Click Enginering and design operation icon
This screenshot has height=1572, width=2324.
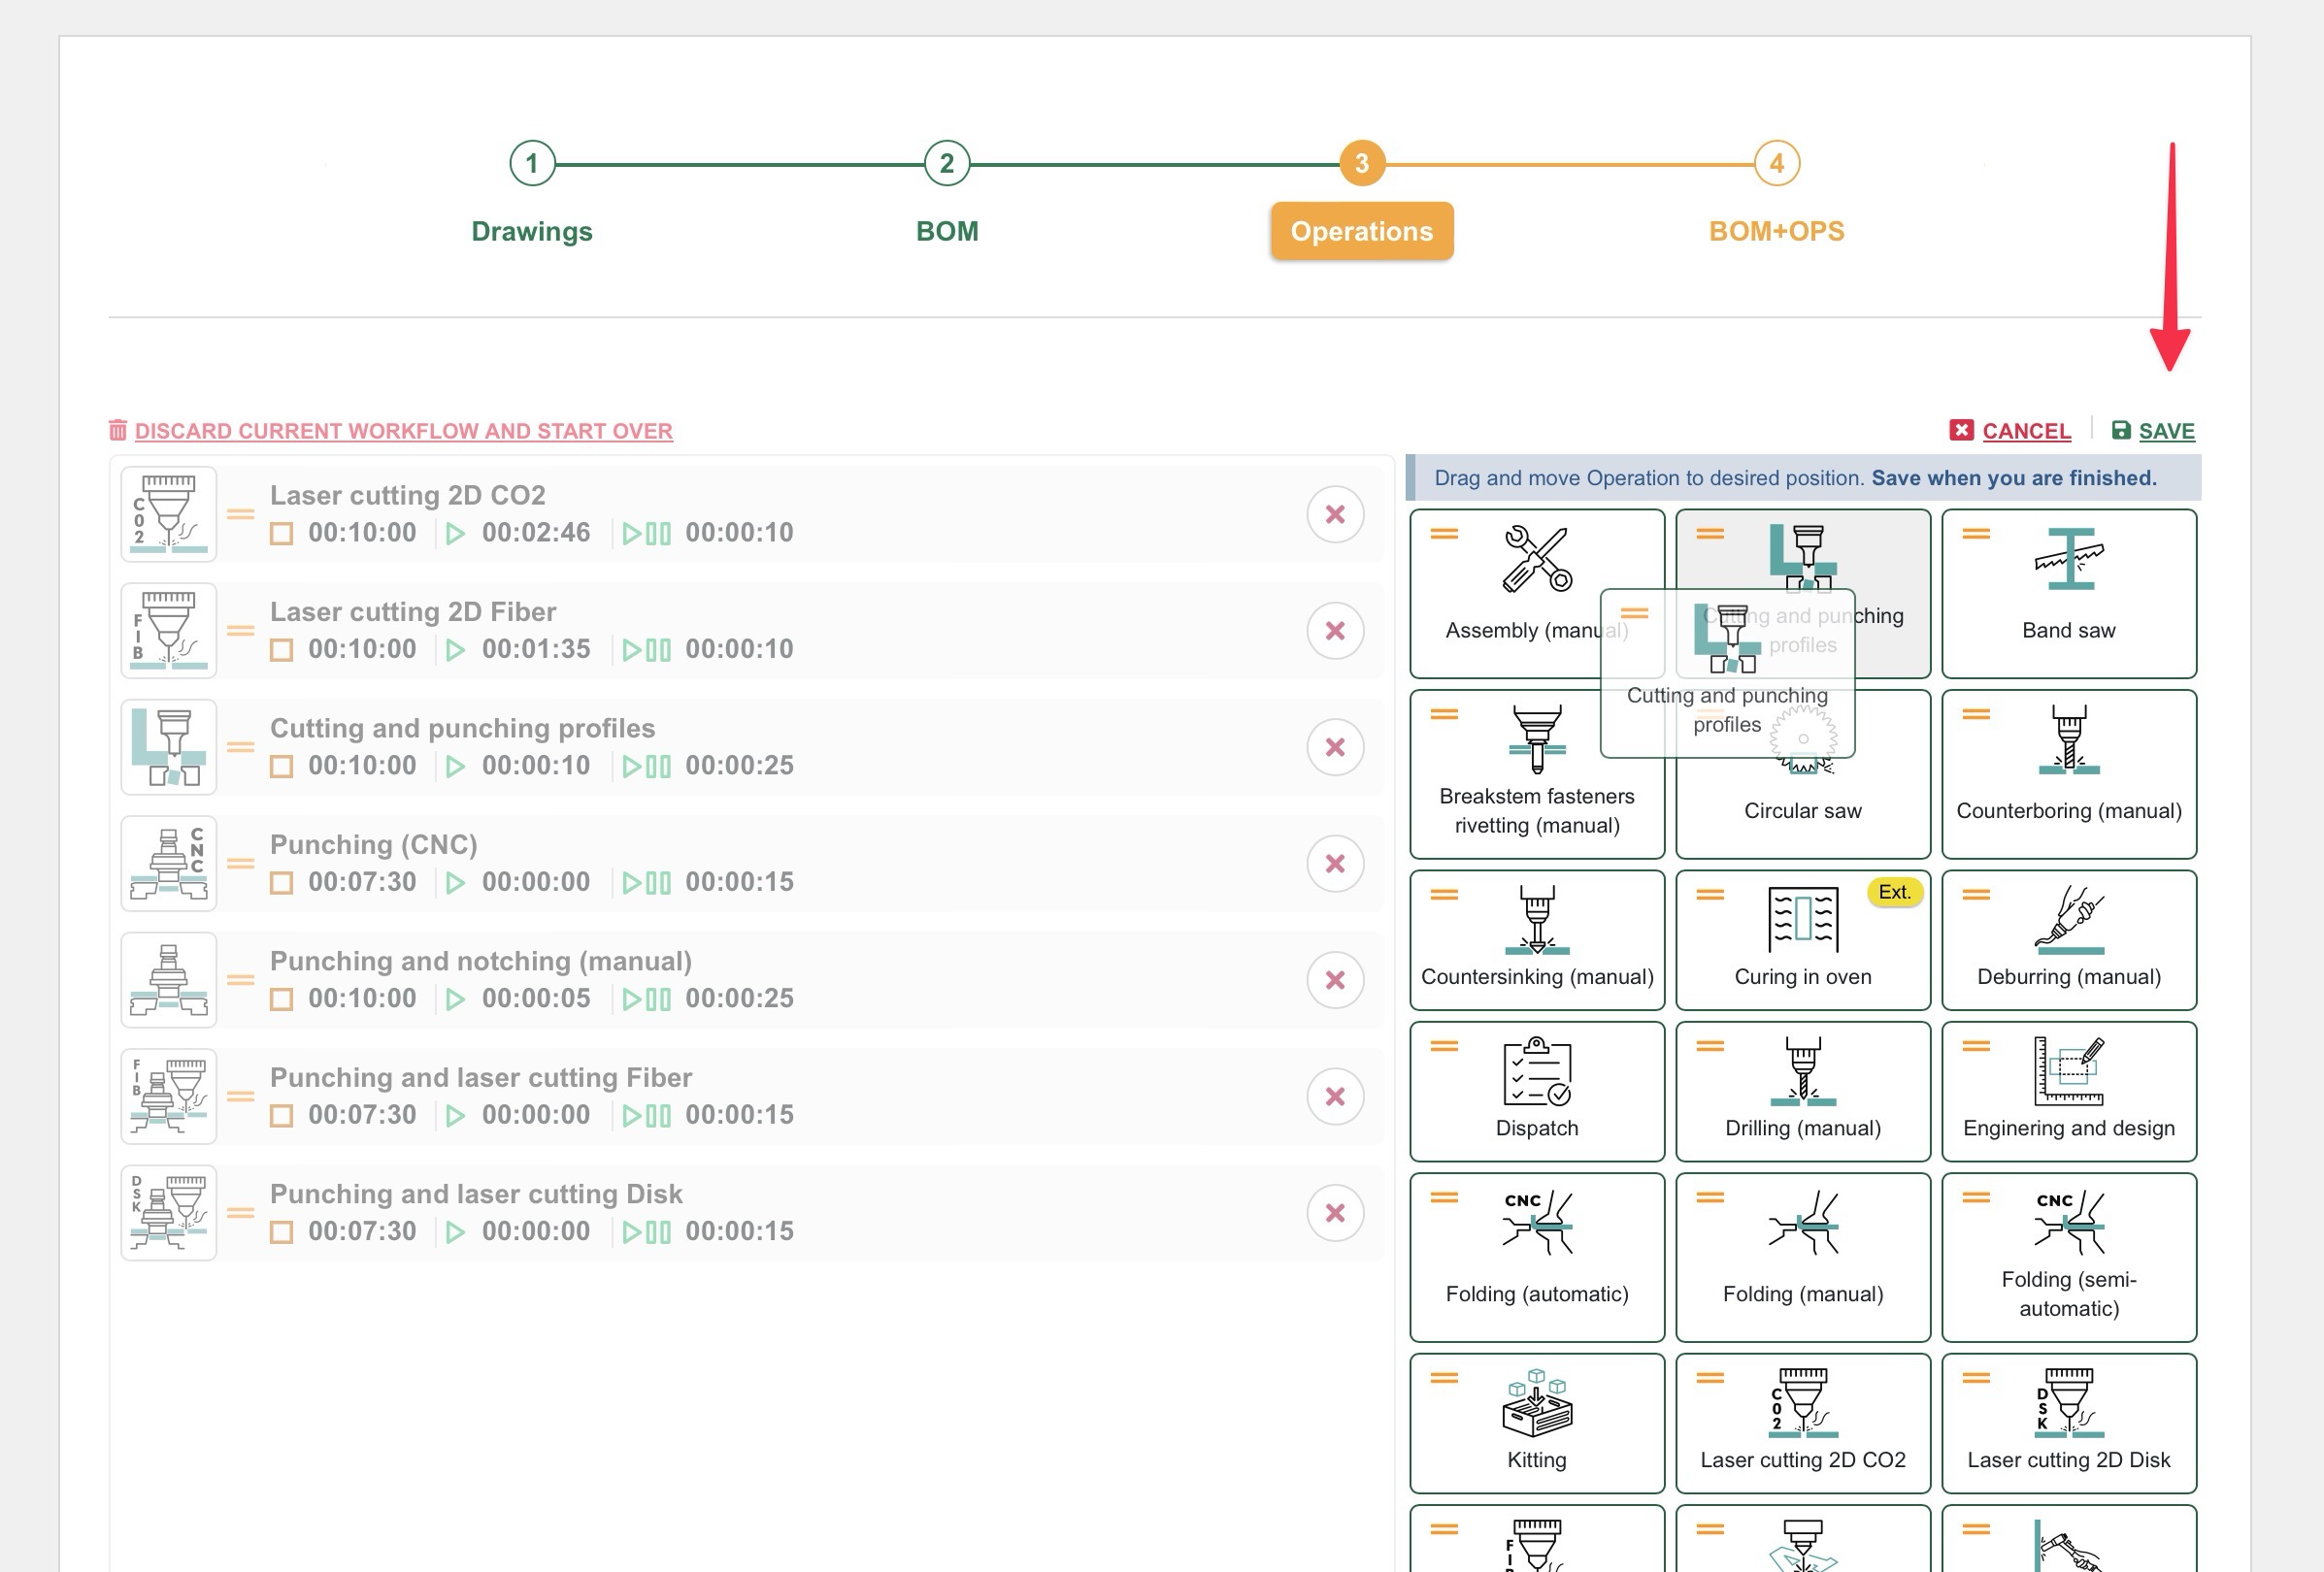coord(2068,1070)
